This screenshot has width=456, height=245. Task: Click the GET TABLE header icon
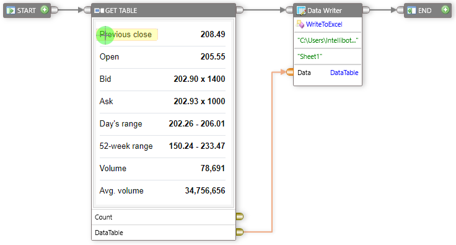pos(99,11)
